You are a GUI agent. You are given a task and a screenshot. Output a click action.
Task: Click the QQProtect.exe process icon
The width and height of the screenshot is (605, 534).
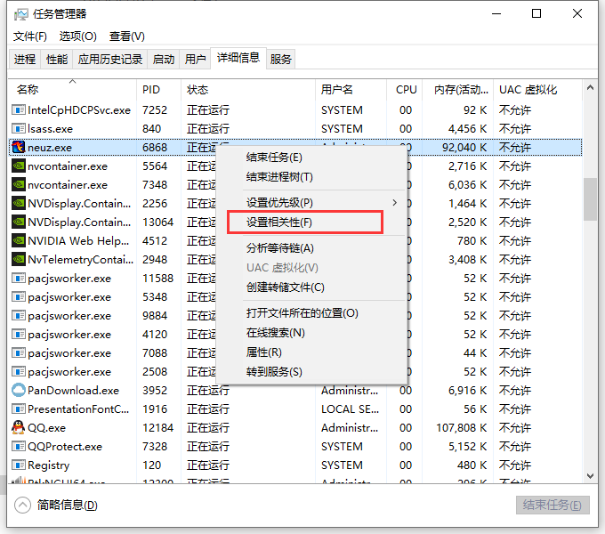click(x=18, y=447)
